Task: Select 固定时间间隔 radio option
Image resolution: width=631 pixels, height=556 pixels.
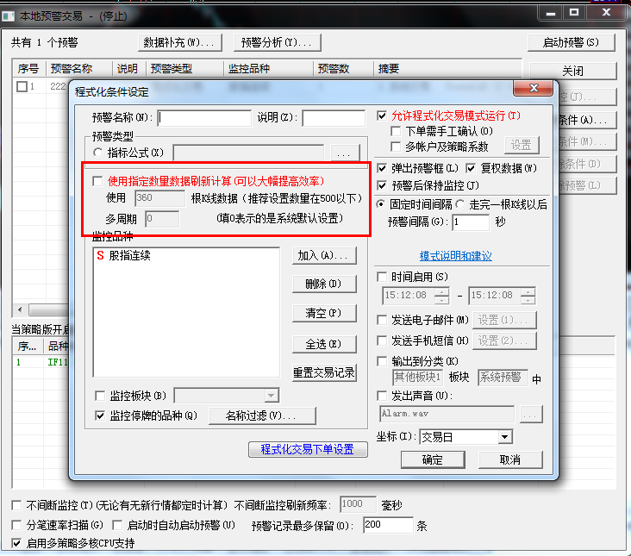Action: (x=381, y=204)
